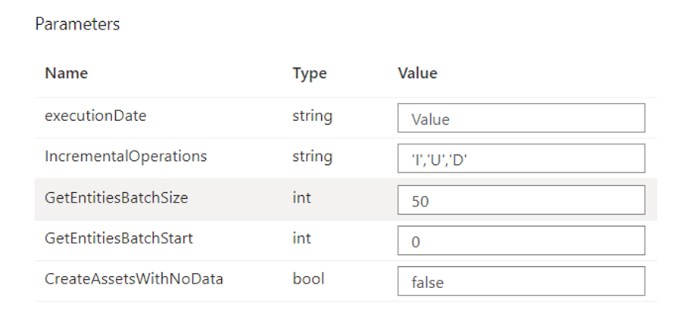Click the string type of executionDate
The image size is (699, 310).
pyautogui.click(x=312, y=116)
